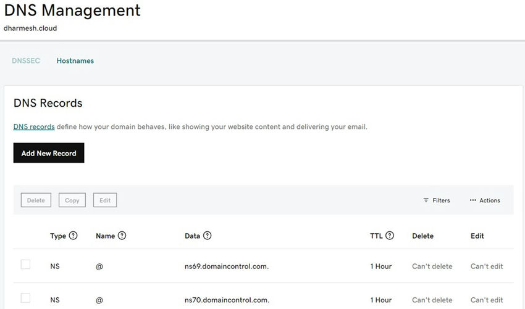Click the help icon next to TTL

coord(390,236)
